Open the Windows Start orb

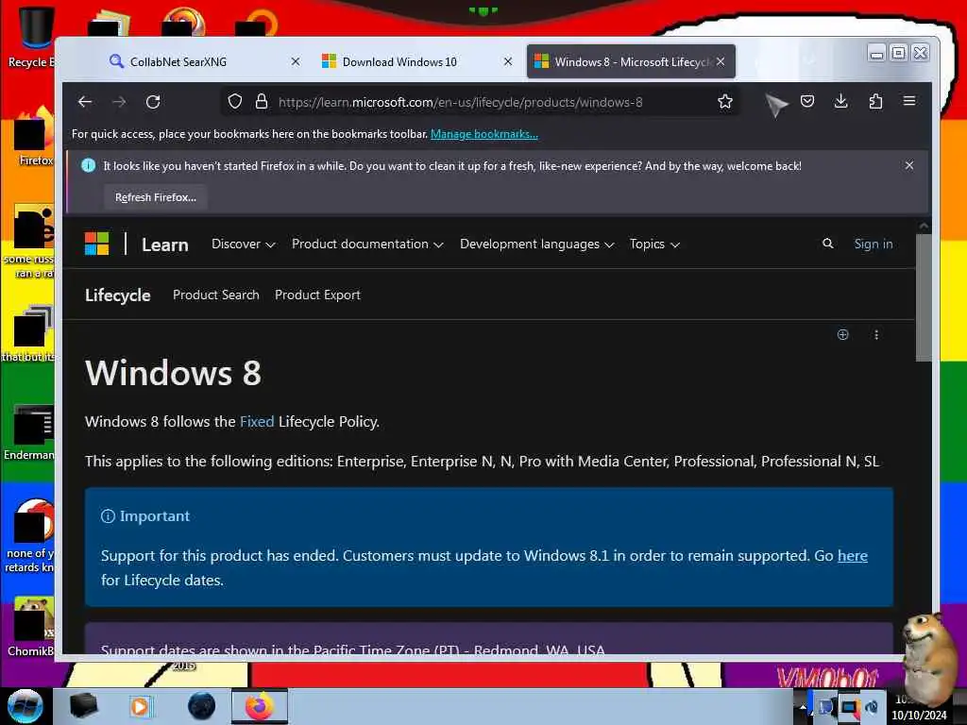click(25, 706)
